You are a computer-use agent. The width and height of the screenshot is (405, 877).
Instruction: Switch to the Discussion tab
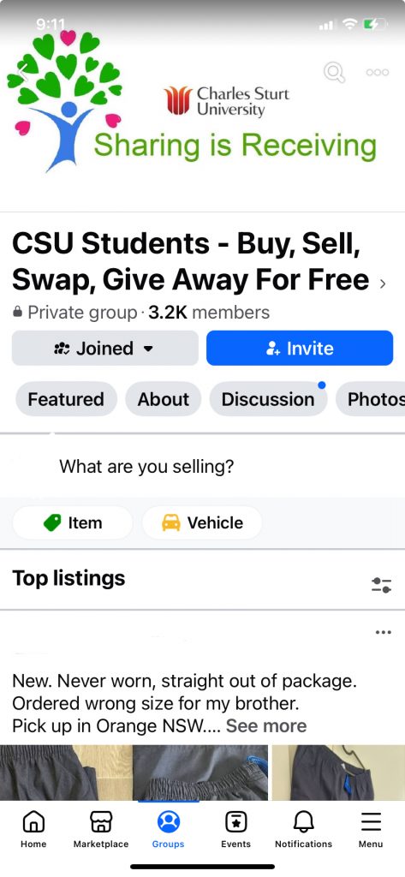coord(268,399)
